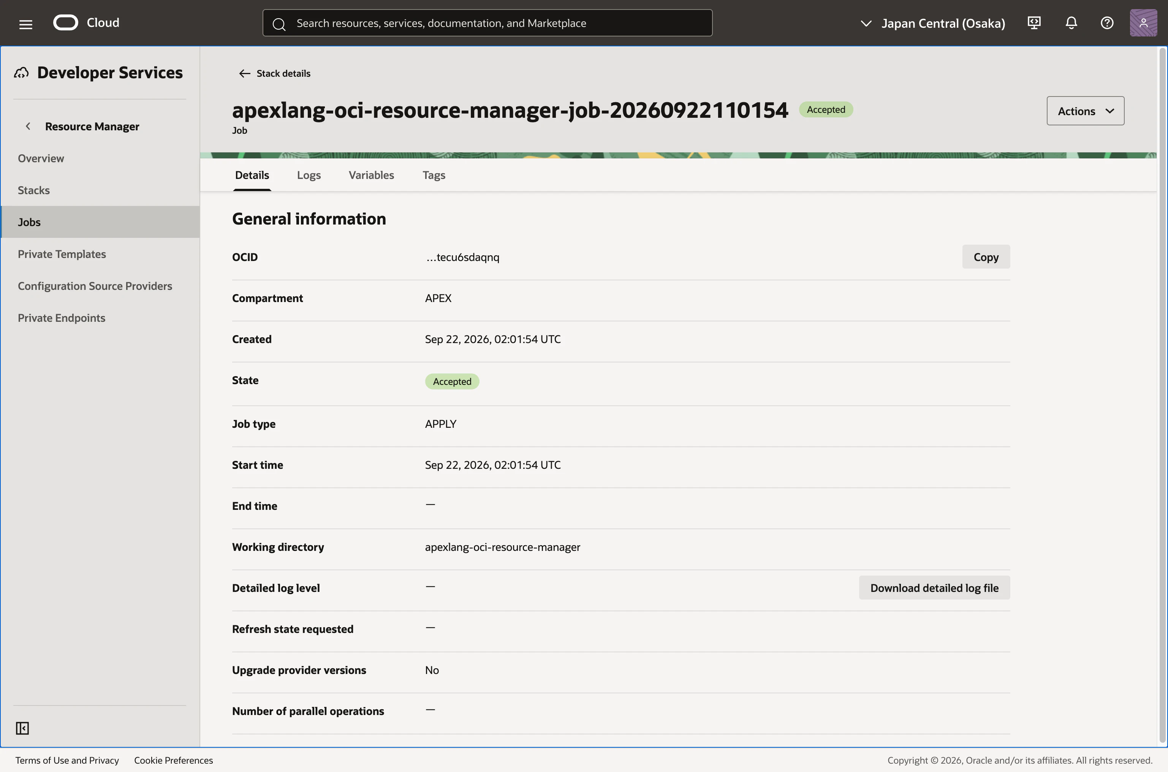Open the hamburger navigation menu
The height and width of the screenshot is (772, 1168).
25,24
